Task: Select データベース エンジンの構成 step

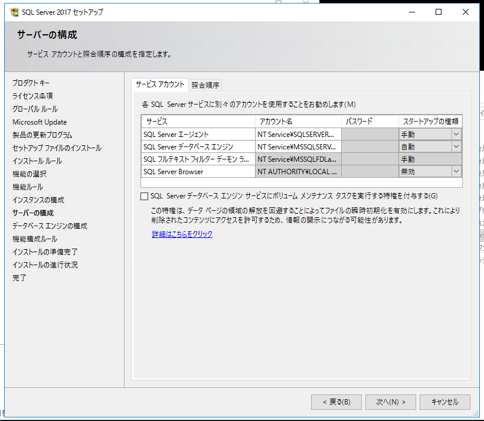Action: pyautogui.click(x=50, y=226)
